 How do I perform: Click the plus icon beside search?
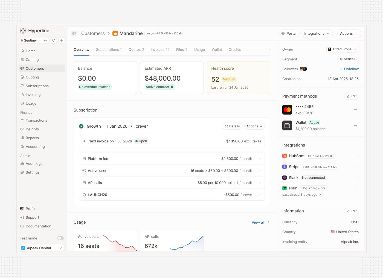(62, 40)
